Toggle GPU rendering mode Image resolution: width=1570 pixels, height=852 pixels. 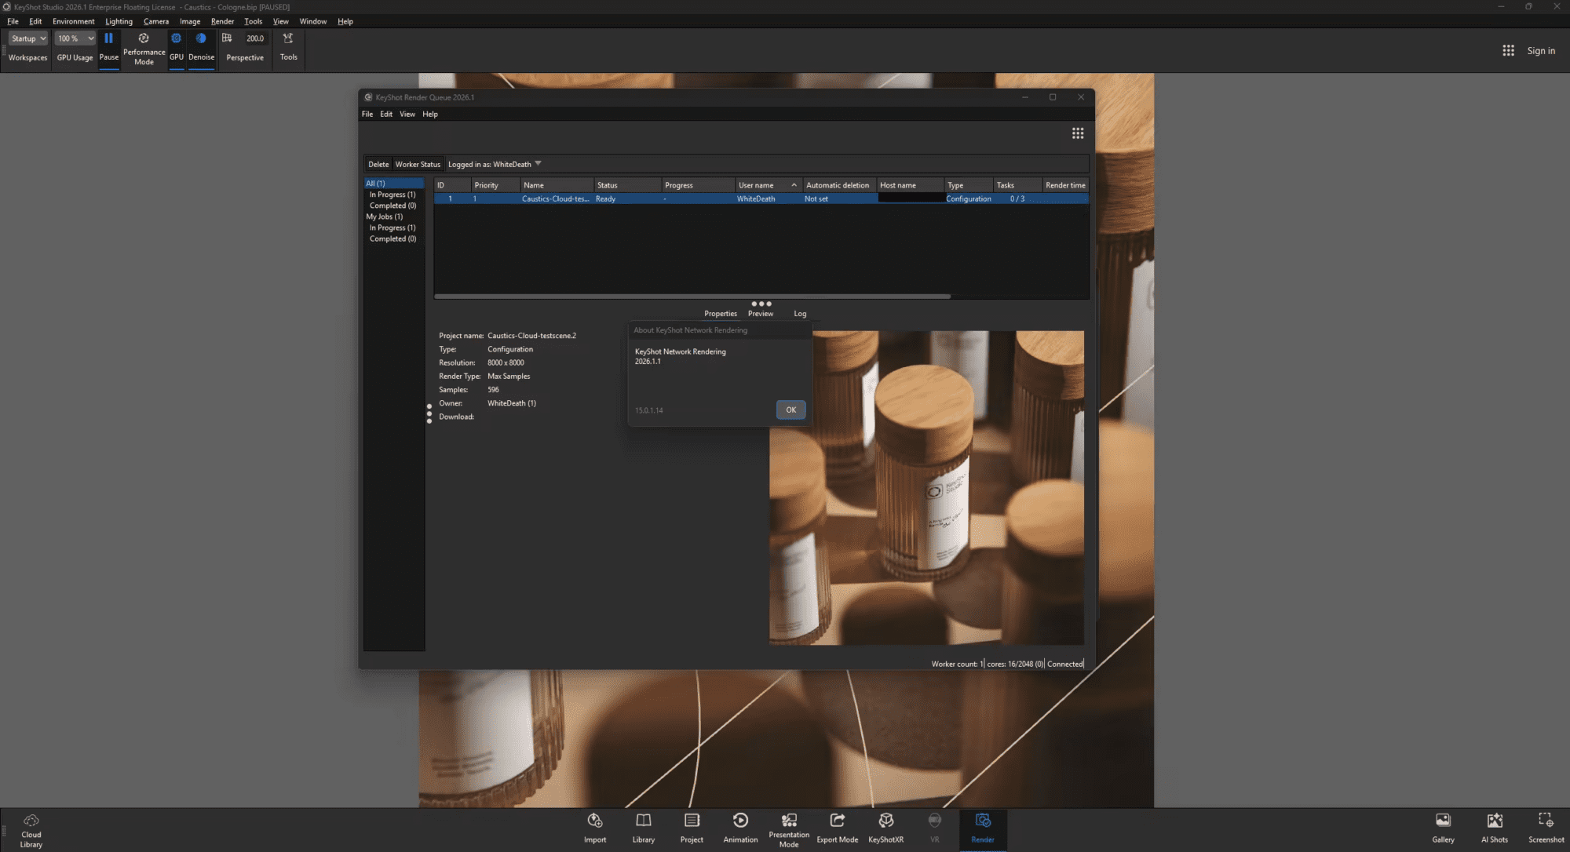point(176,49)
